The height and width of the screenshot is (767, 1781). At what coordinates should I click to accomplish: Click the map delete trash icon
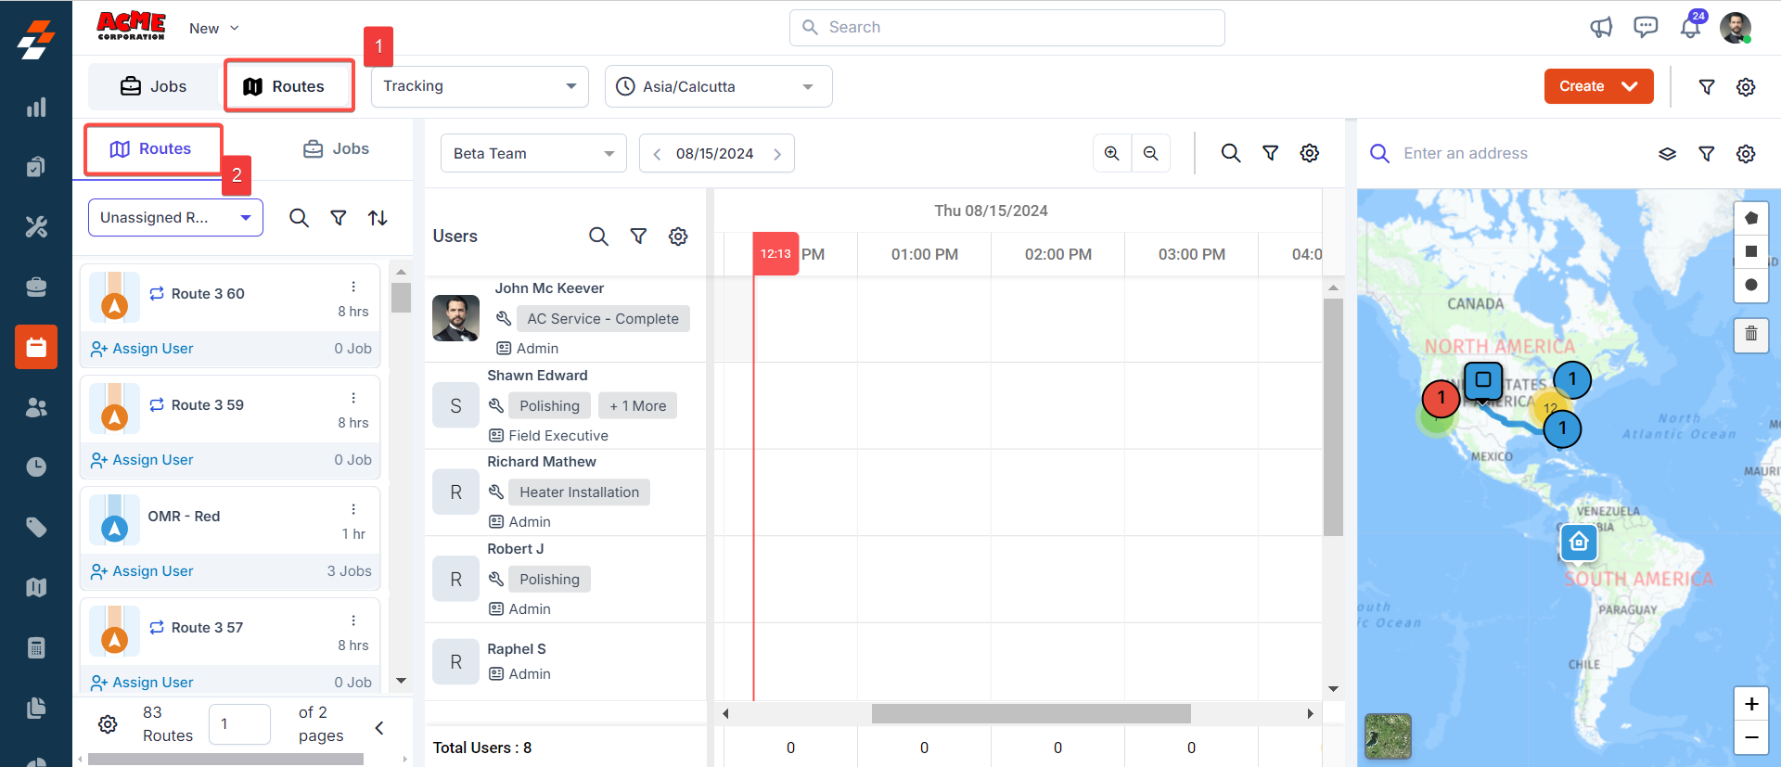pos(1750,333)
